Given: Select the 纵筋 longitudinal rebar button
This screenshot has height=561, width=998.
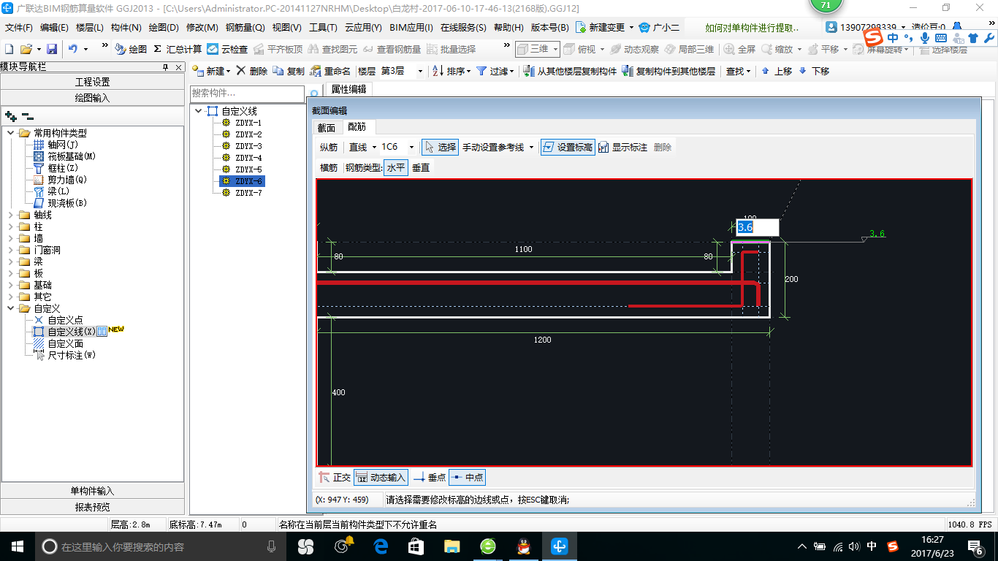Looking at the screenshot, I should point(329,147).
